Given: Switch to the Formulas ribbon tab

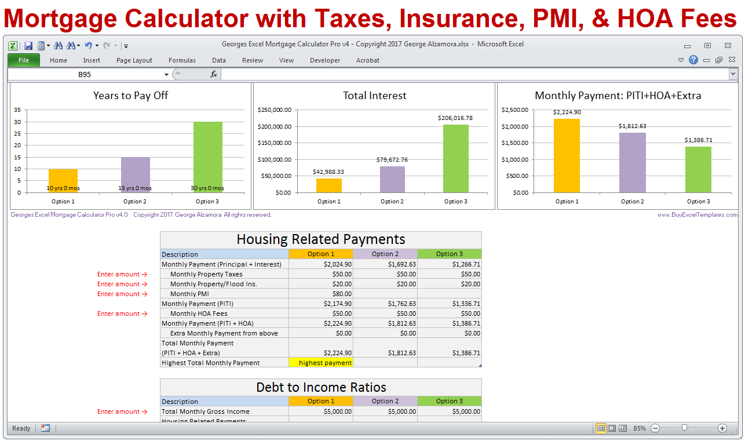Looking at the screenshot, I should pos(182,60).
